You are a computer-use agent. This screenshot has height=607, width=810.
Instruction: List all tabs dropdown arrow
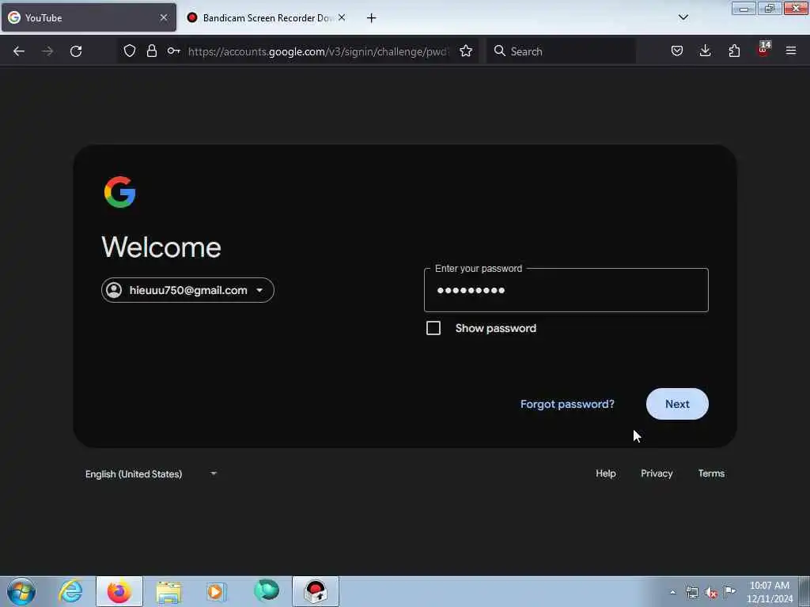click(683, 17)
